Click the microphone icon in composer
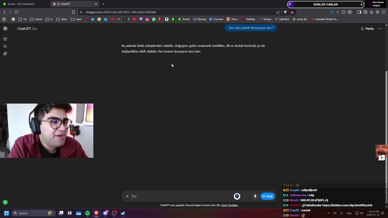388x218 pixels. [x=255, y=196]
